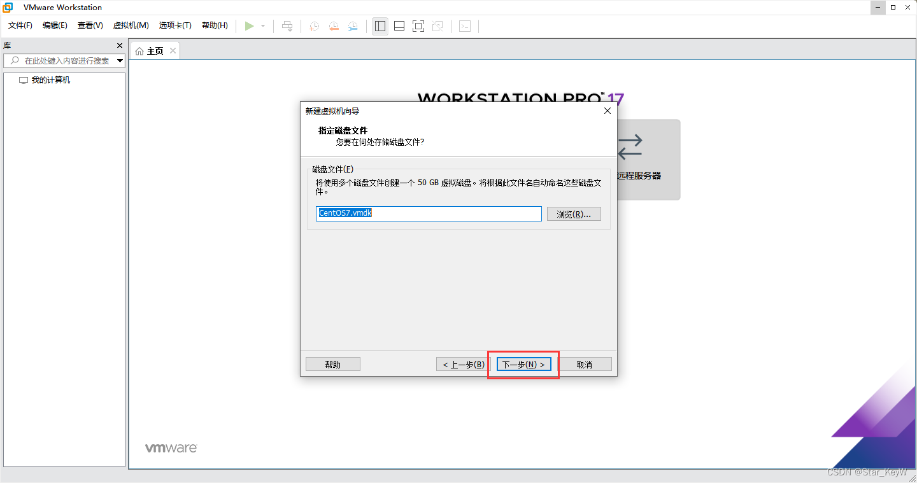Click the Revert Snapshot icon
The image size is (917, 483).
333,26
